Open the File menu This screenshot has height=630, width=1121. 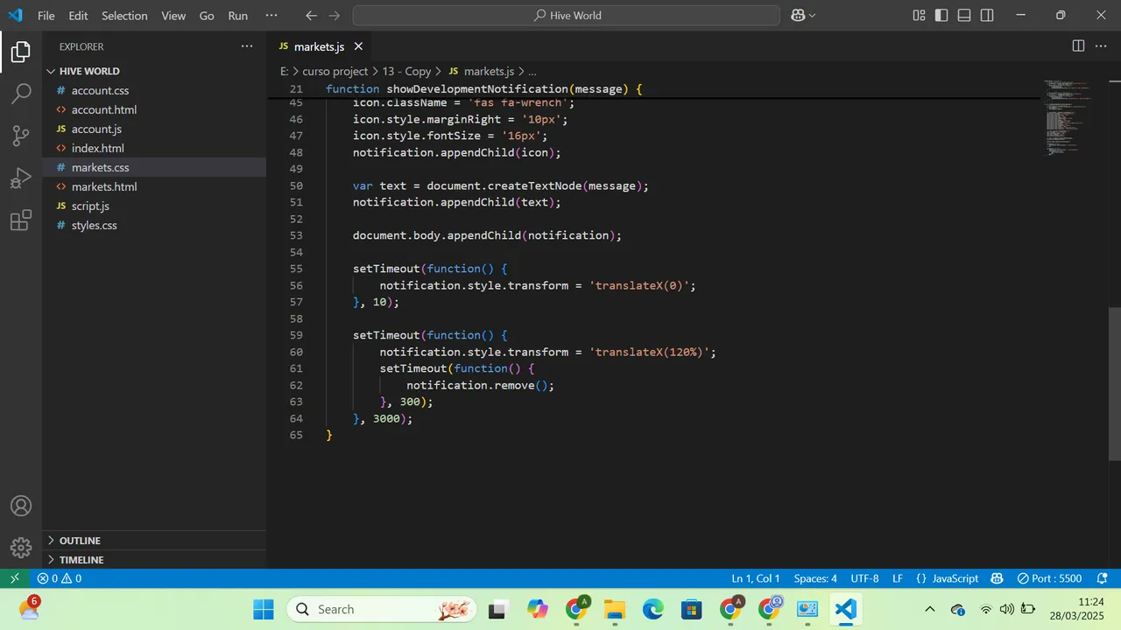[x=46, y=16]
